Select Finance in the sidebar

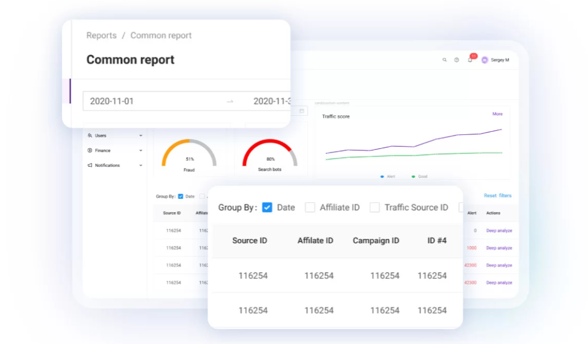103,150
